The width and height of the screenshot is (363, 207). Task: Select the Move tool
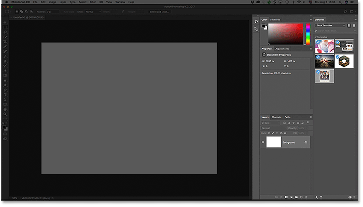pyautogui.click(x=5, y=22)
